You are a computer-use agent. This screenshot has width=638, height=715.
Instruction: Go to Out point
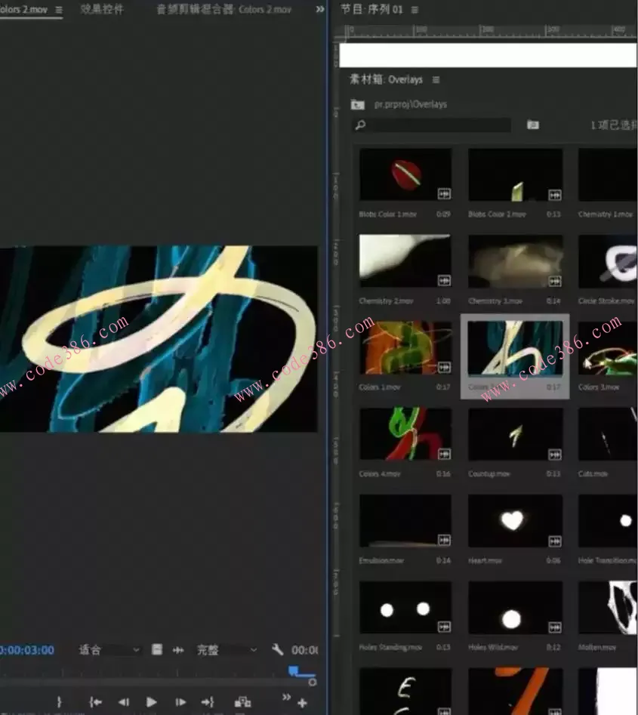(x=208, y=702)
